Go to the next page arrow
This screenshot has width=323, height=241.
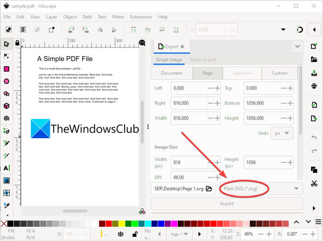pos(199,234)
